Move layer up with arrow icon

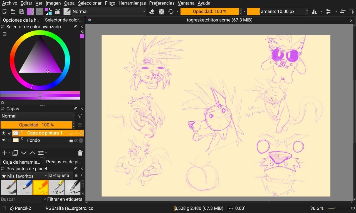coord(32,153)
